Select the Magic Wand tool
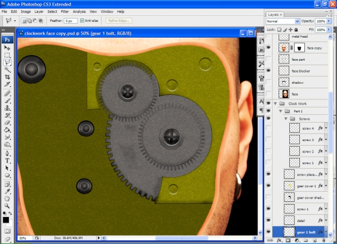The image size is (337, 244). (7, 70)
